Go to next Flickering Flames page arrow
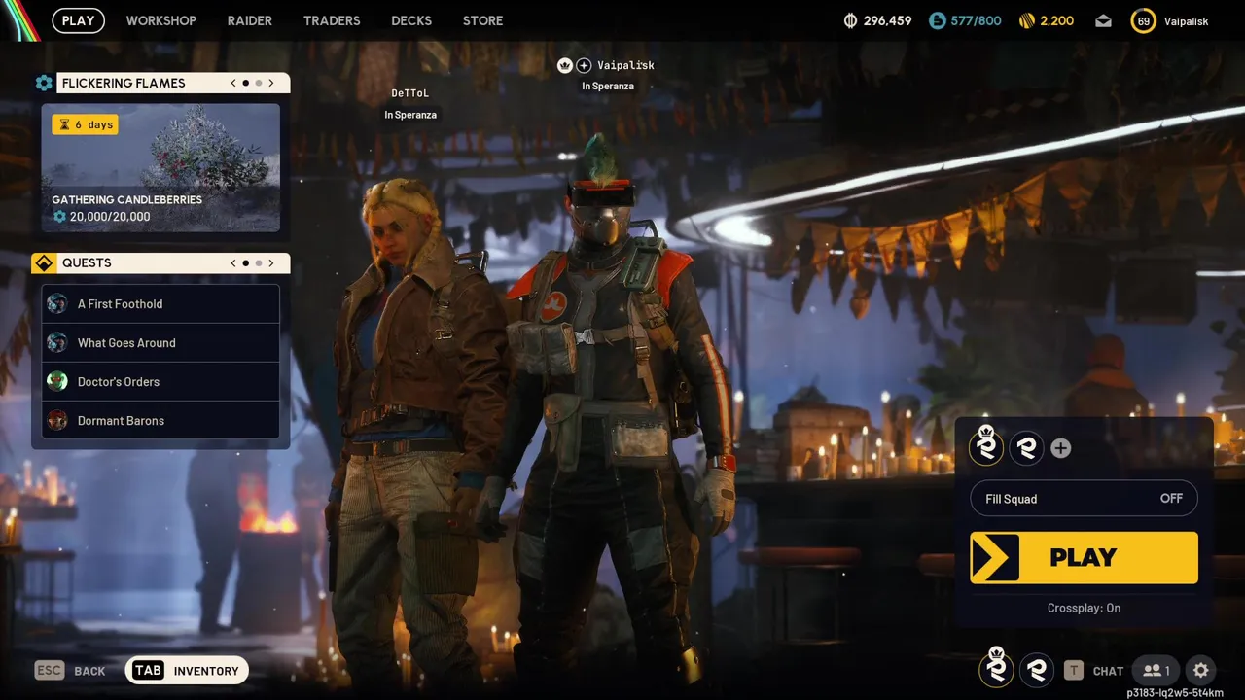1245x700 pixels. tap(271, 83)
